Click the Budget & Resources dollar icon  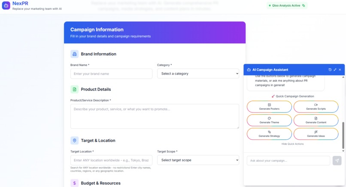click(74, 183)
